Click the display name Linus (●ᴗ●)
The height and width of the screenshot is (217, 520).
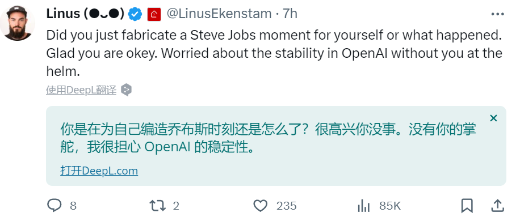click(85, 14)
